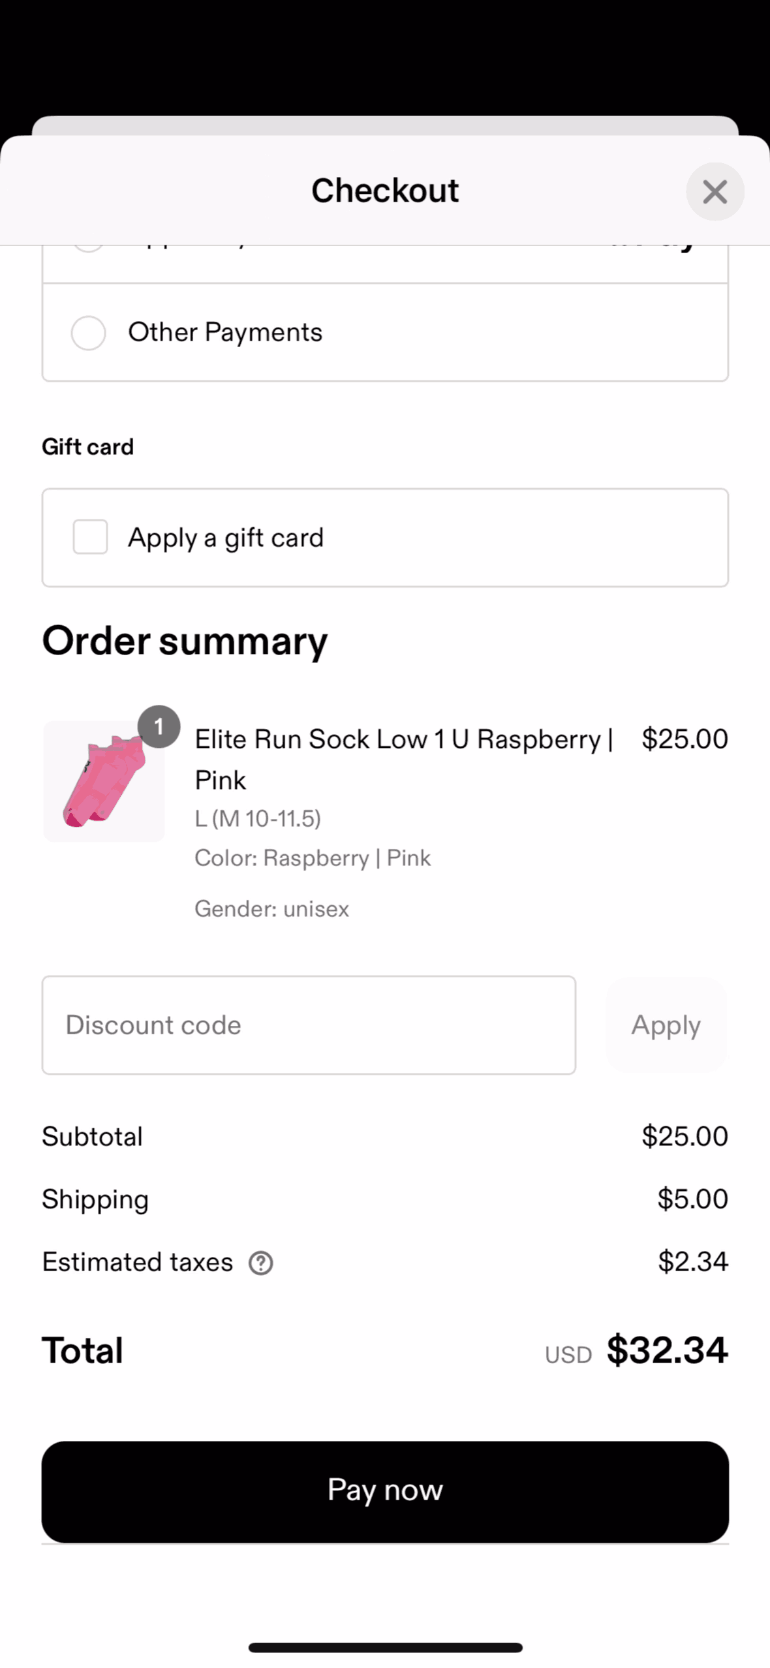This screenshot has width=770, height=1668.
Task: Open the pink sock product thumbnail
Action: point(104,782)
